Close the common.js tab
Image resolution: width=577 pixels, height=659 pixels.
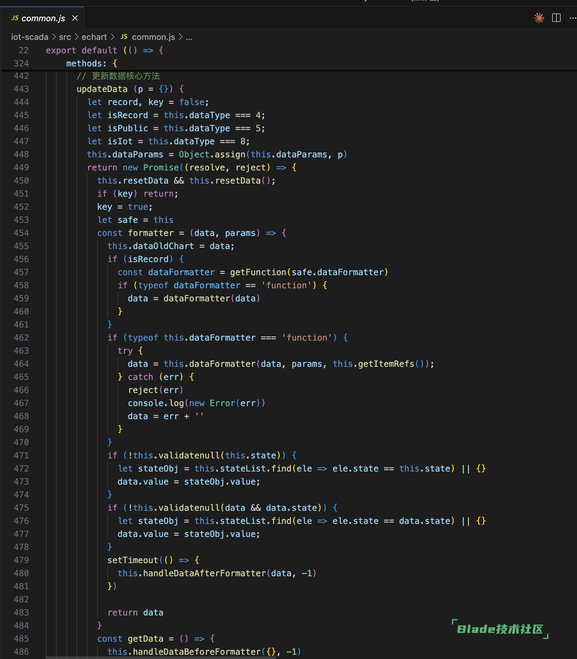(x=75, y=18)
